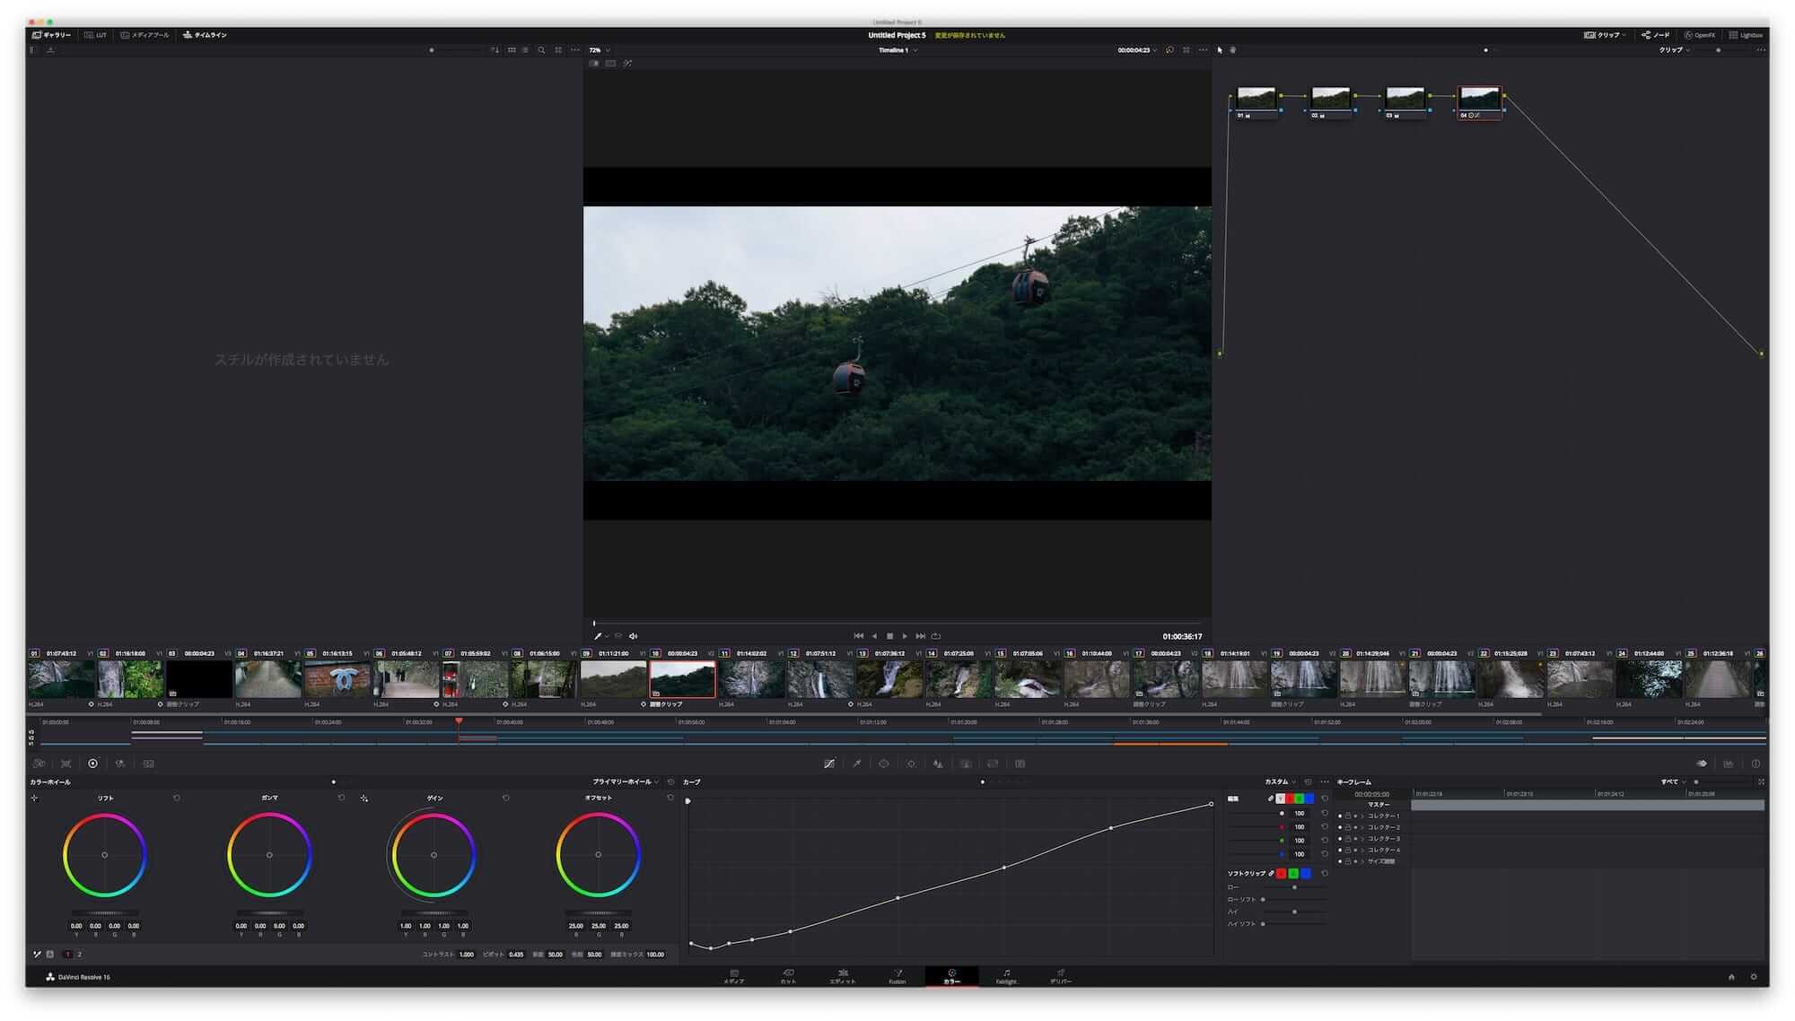Toggle the LUT browser panel
The image size is (1795, 1021).
(x=95, y=35)
